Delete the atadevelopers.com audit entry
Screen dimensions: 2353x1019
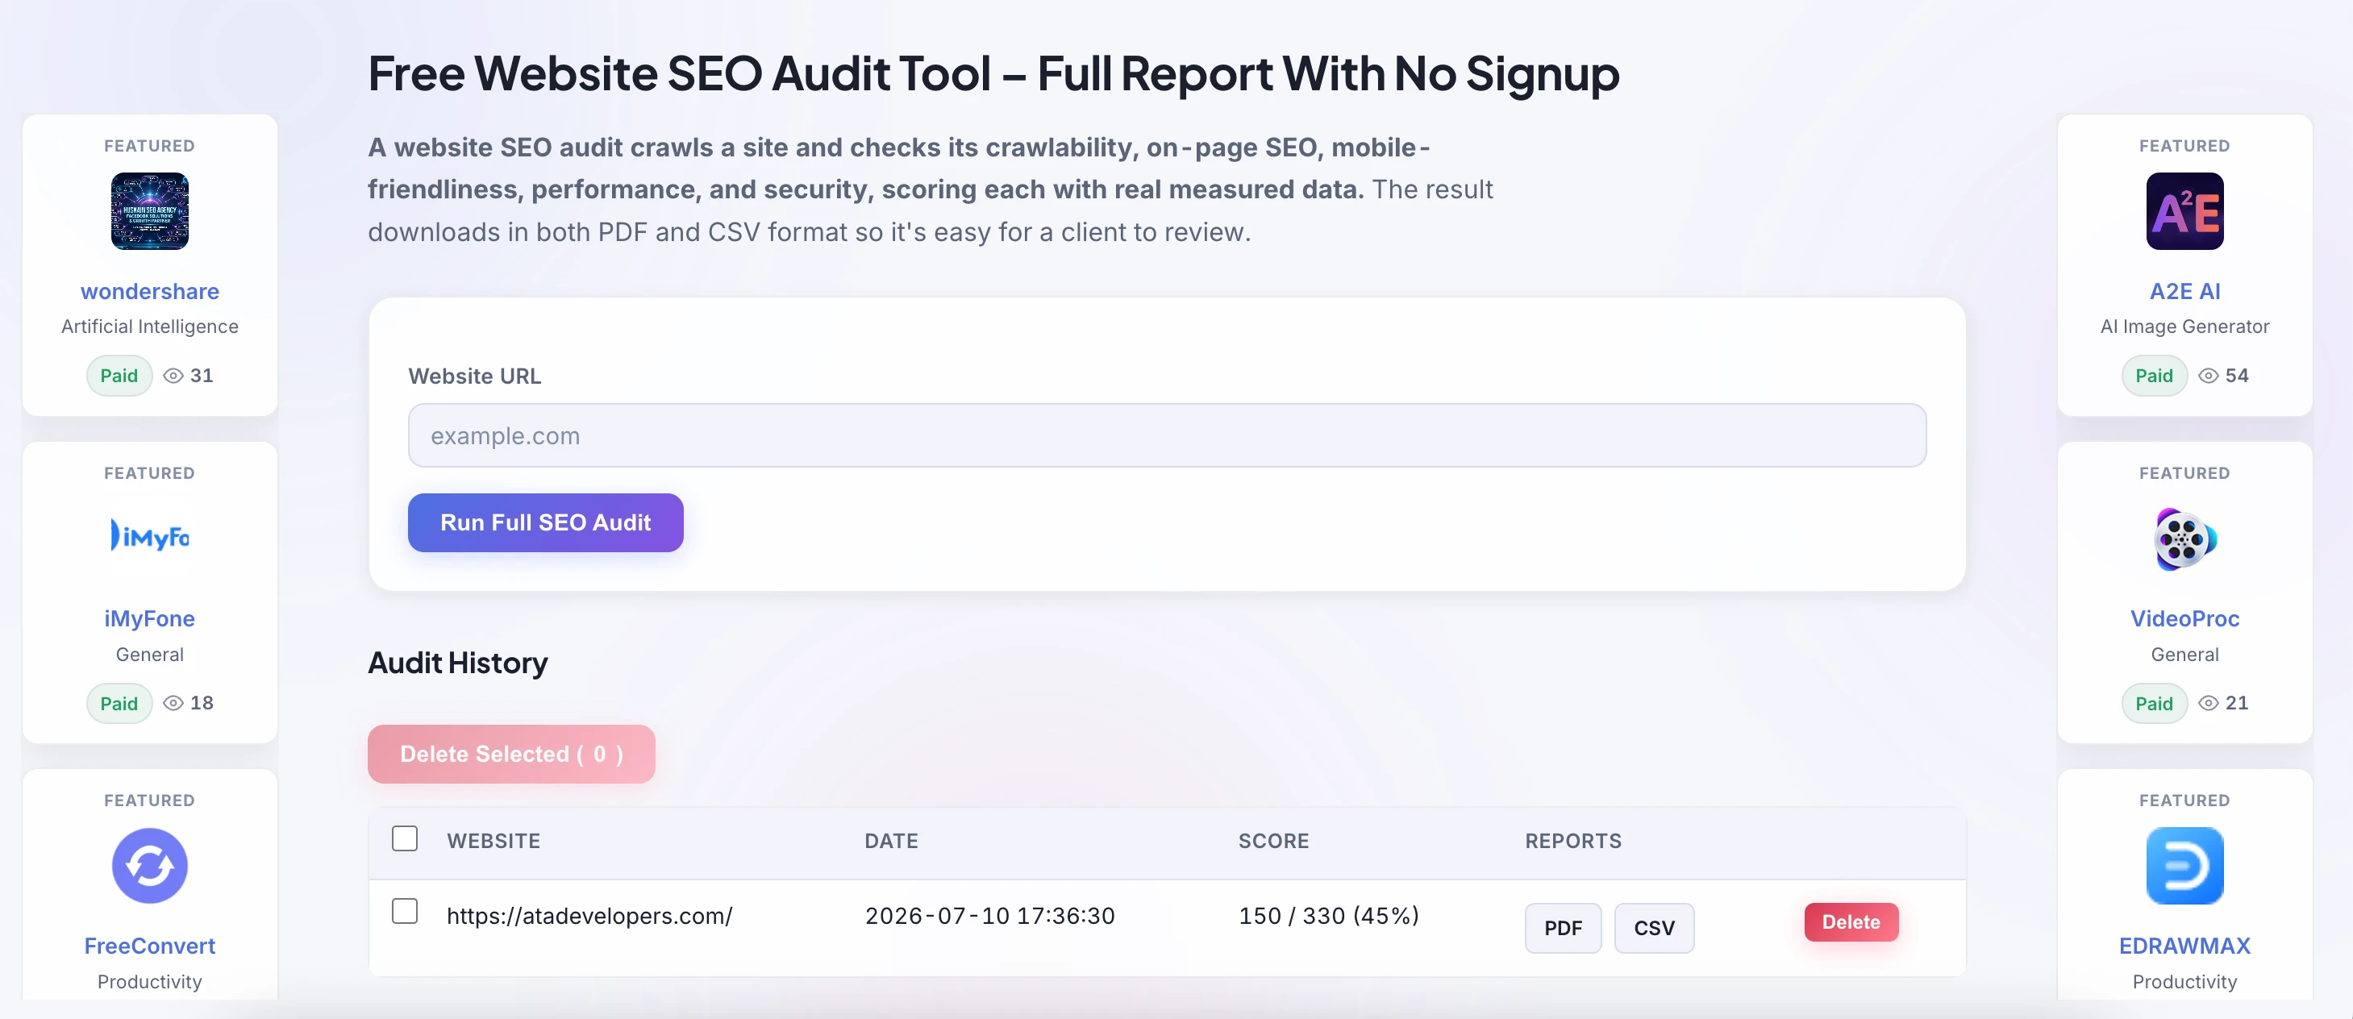1851,921
